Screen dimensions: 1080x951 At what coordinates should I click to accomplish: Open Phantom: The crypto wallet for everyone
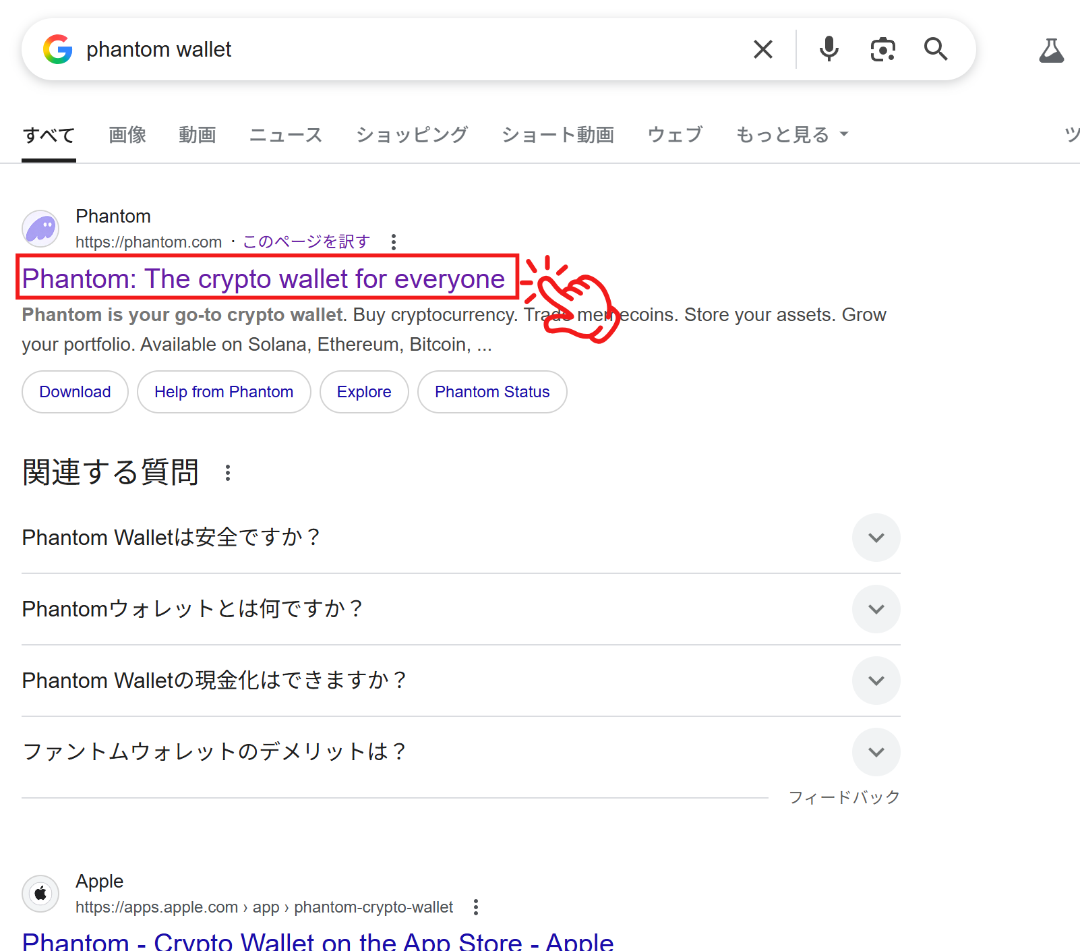[x=264, y=279]
